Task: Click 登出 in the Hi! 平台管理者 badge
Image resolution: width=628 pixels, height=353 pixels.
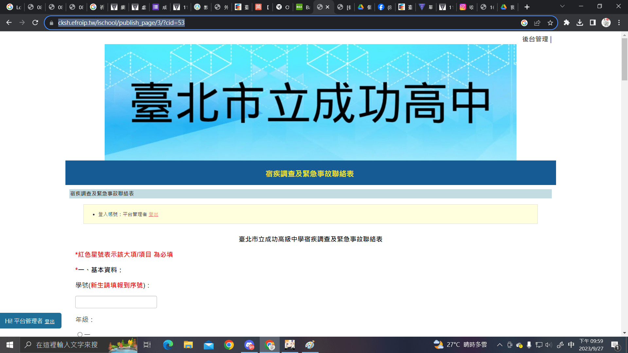Action: click(49, 322)
